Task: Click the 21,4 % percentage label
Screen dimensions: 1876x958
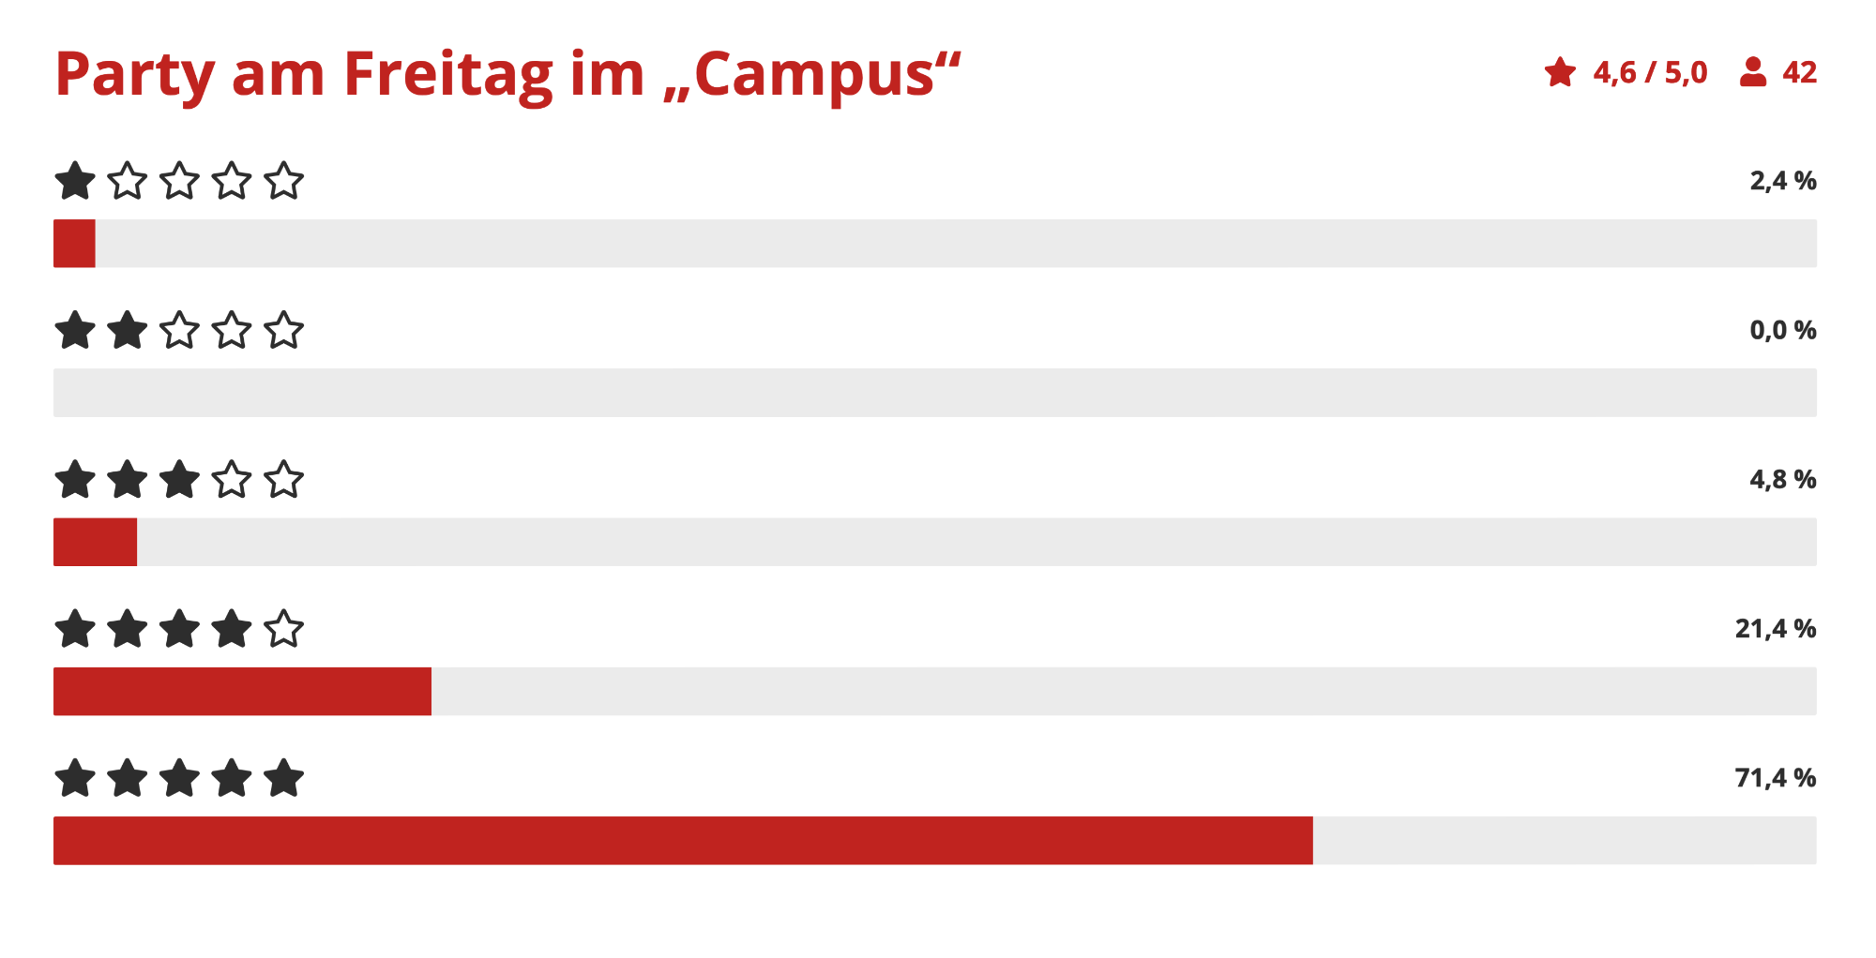Action: coord(1776,629)
